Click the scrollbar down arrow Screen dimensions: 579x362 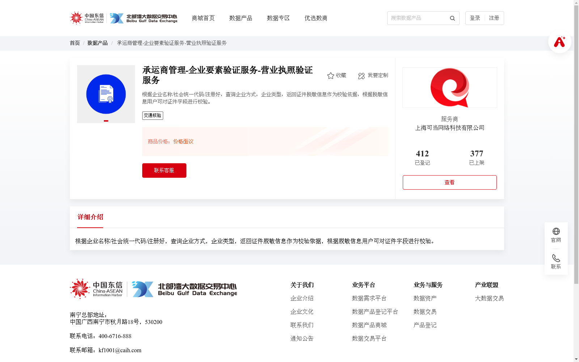576,359
